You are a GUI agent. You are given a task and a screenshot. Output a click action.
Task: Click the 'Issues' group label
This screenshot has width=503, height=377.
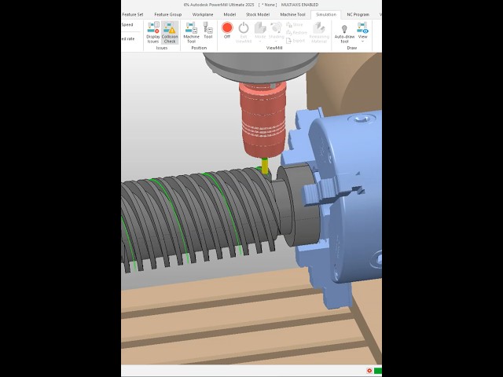click(162, 48)
